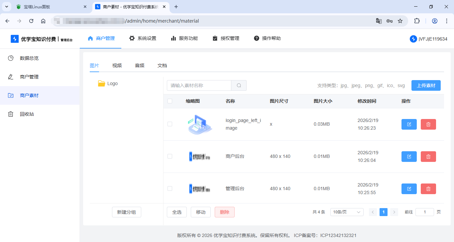Viewport: 454px width, 242px height.
Task: Open the browser tab search chevron
Action: (x=6, y=6)
